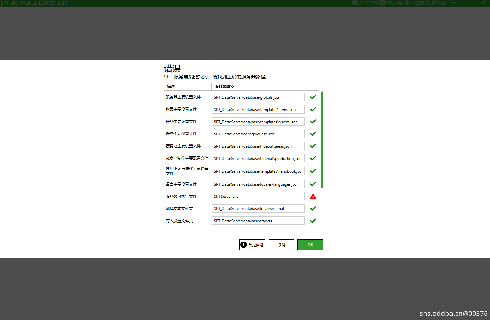Select the 任务主要设置文件 row label
The image size is (490, 320).
click(x=181, y=122)
